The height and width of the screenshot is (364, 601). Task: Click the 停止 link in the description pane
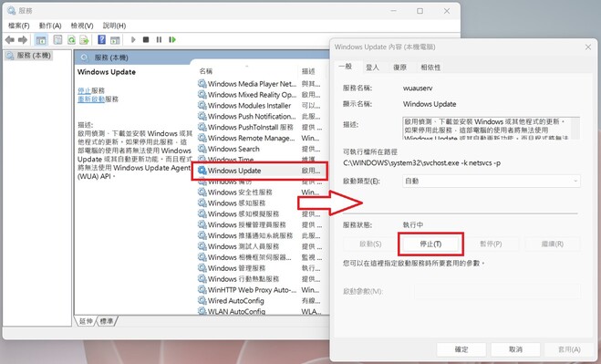click(84, 90)
